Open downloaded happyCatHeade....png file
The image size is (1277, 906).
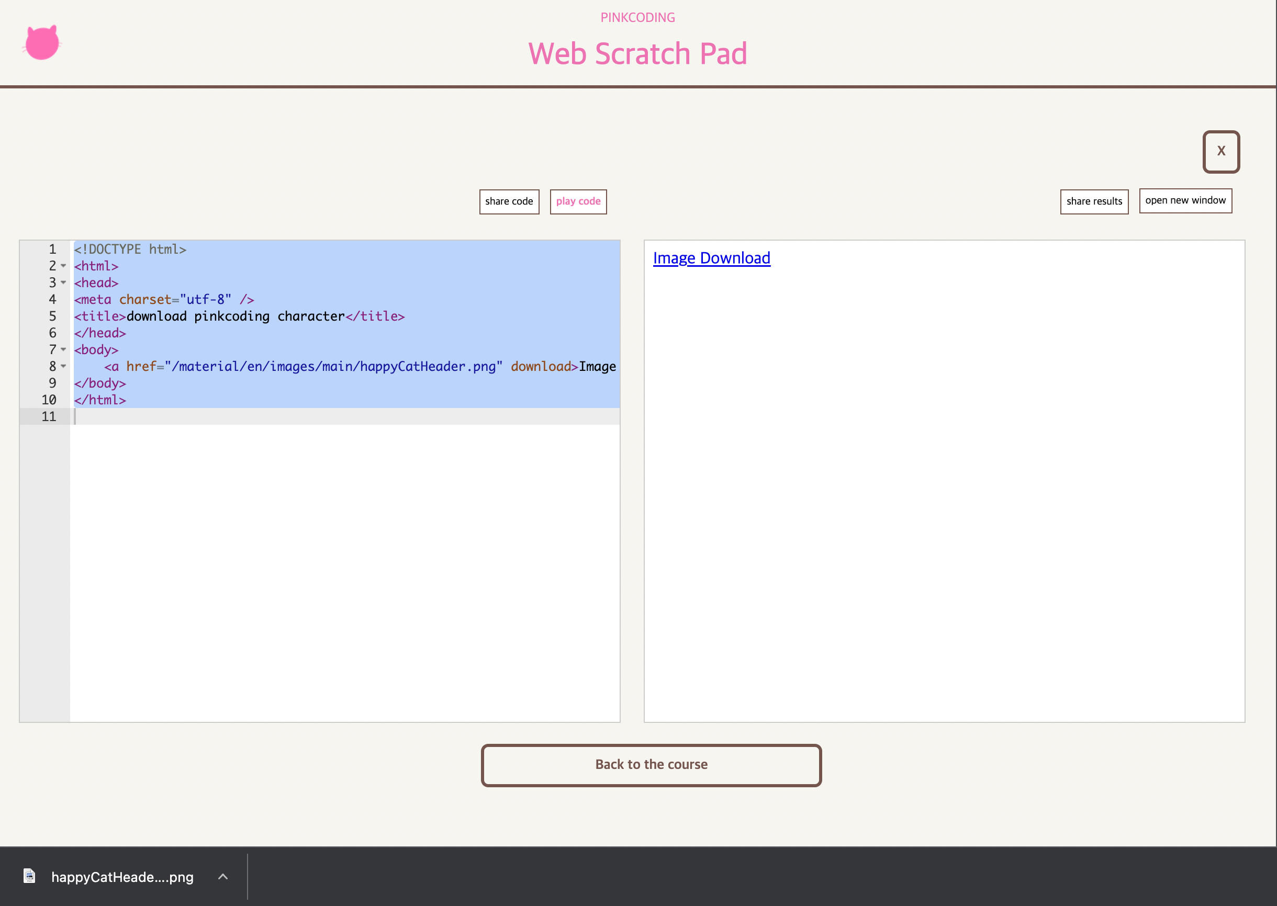coord(122,877)
